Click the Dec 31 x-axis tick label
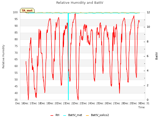This screenshot has height=120, width=160. [145, 103]
